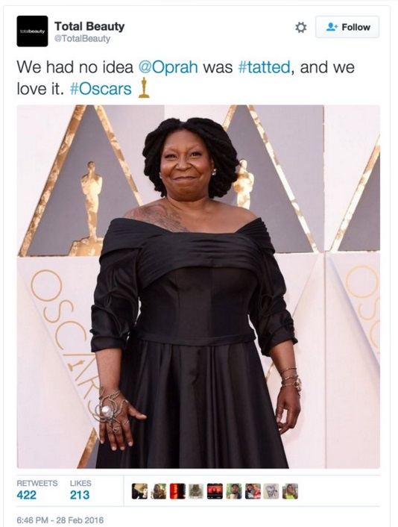Follow the Total Beauty account
This screenshot has height=527, width=398.
[x=347, y=27]
